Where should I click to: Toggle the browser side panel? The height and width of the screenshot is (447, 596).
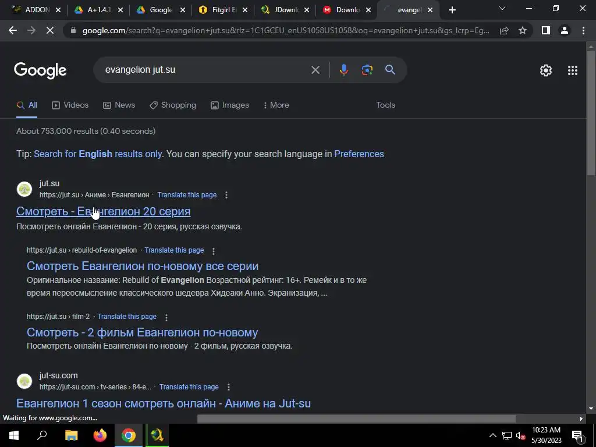pyautogui.click(x=546, y=30)
